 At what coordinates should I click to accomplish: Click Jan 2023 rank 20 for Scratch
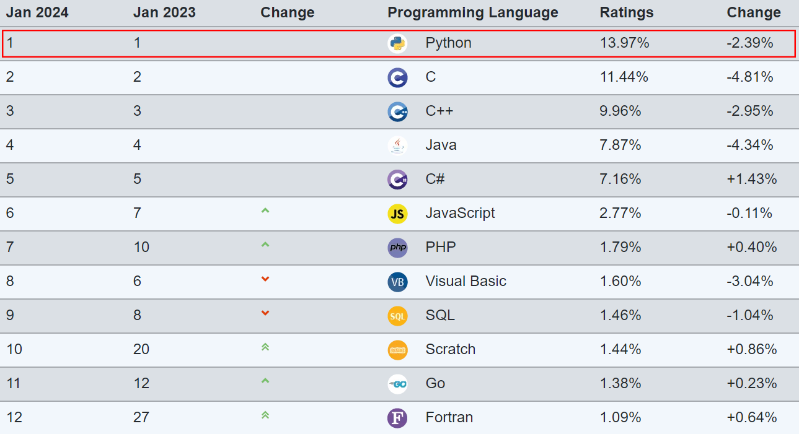tap(141, 350)
